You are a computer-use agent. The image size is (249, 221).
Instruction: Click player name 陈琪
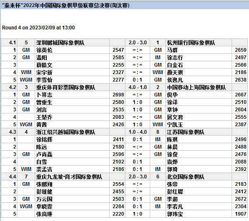point(172,139)
